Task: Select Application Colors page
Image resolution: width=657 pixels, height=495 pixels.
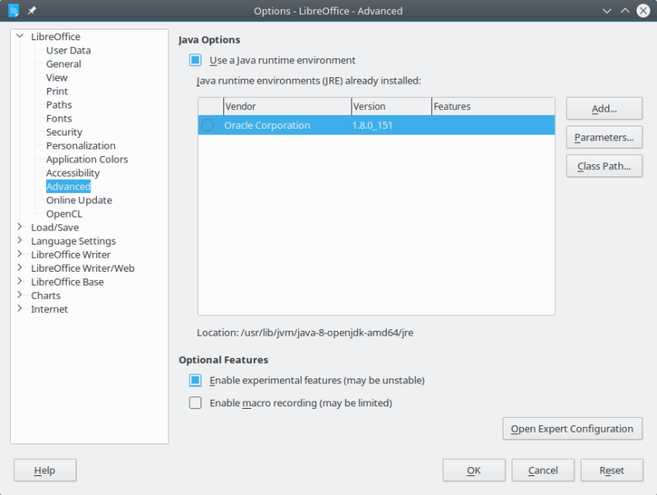Action: tap(86, 159)
